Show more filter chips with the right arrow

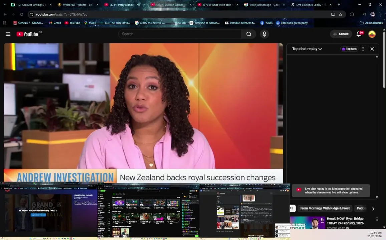point(373,209)
